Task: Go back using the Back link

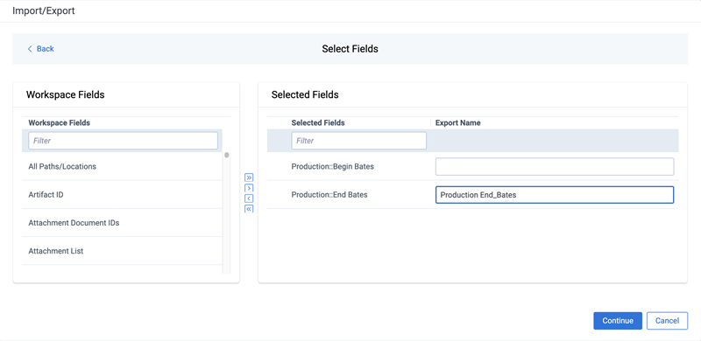Action: pyautogui.click(x=40, y=49)
